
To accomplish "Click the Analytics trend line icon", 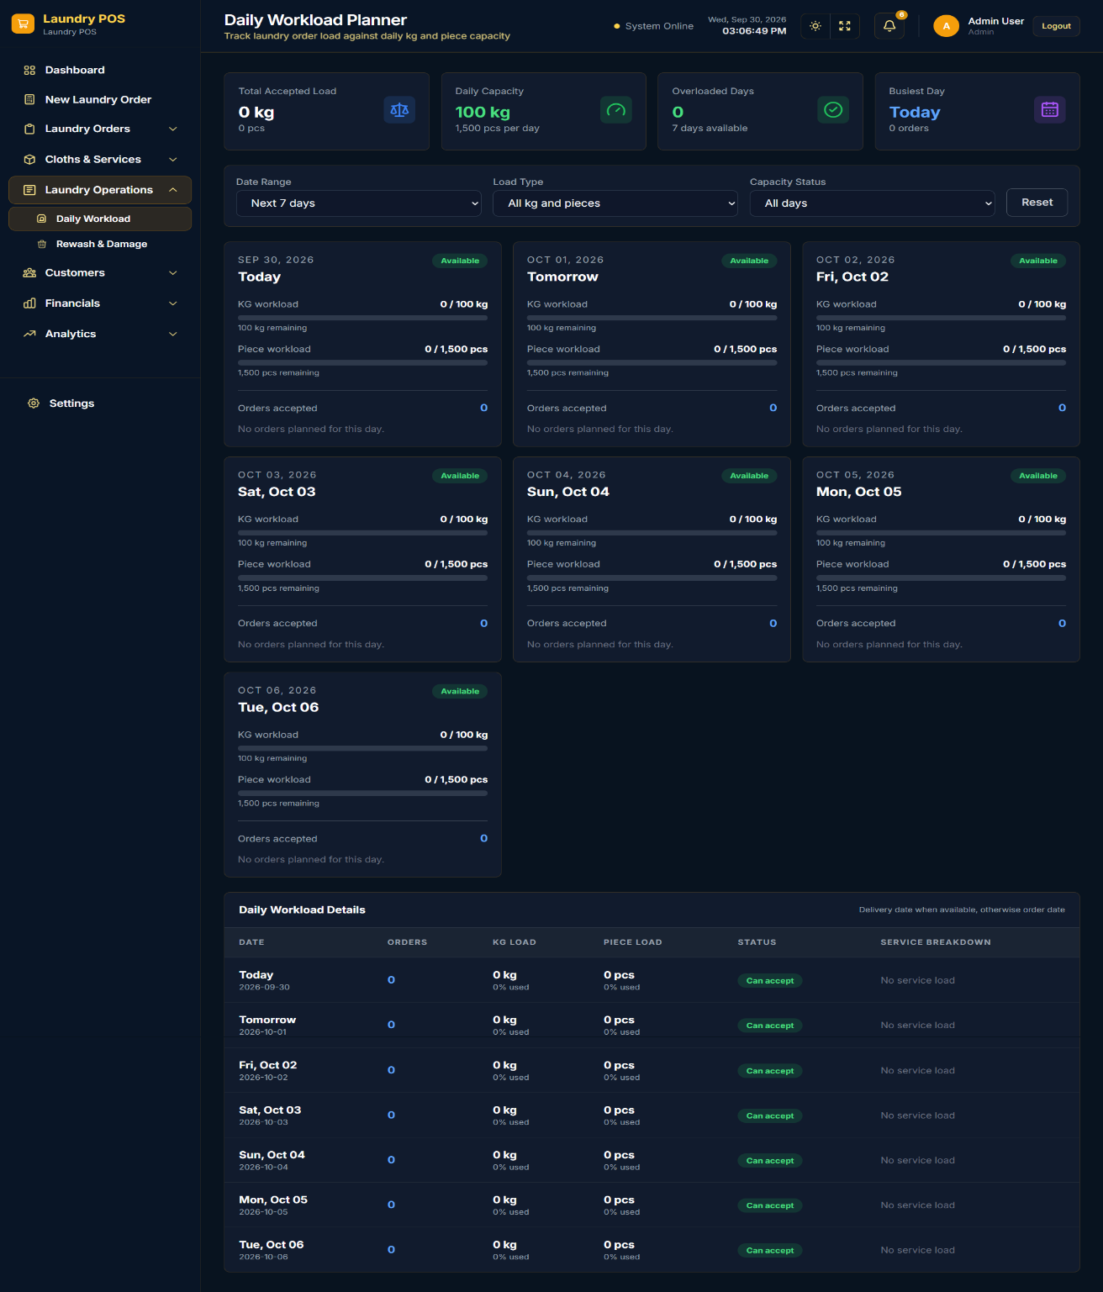I will 29,334.
